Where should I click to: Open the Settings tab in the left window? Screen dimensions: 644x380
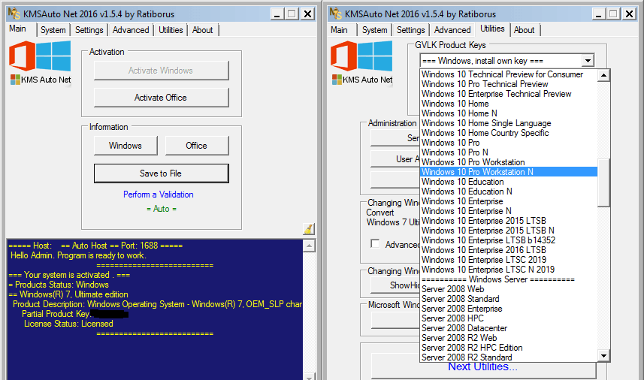click(89, 30)
